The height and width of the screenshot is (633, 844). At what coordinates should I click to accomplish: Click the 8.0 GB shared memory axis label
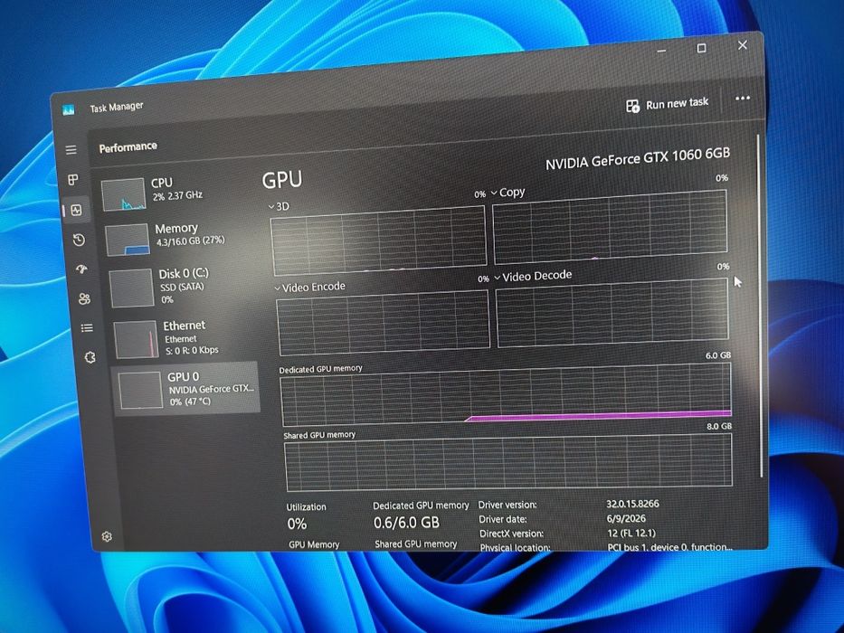coord(719,426)
